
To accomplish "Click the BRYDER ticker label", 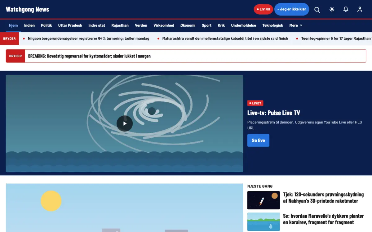I will coord(9,39).
